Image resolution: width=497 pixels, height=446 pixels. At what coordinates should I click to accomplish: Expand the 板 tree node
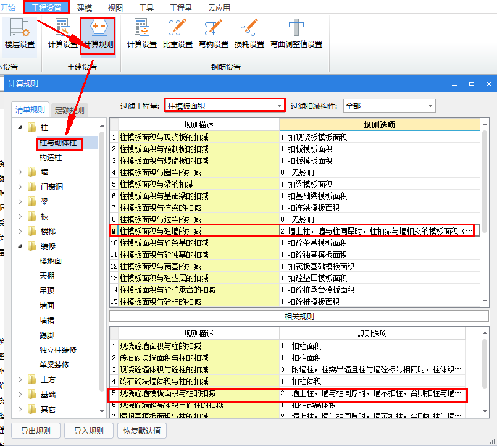click(x=20, y=216)
